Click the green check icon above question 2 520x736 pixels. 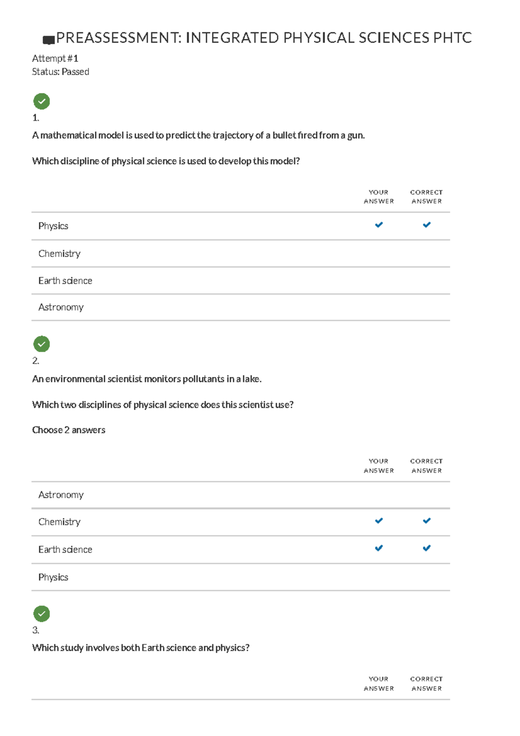click(x=42, y=344)
